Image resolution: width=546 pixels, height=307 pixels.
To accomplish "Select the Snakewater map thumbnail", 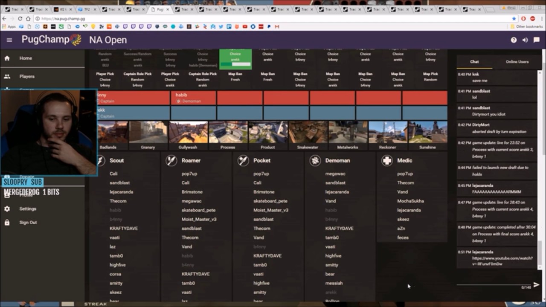I will coord(308,136).
